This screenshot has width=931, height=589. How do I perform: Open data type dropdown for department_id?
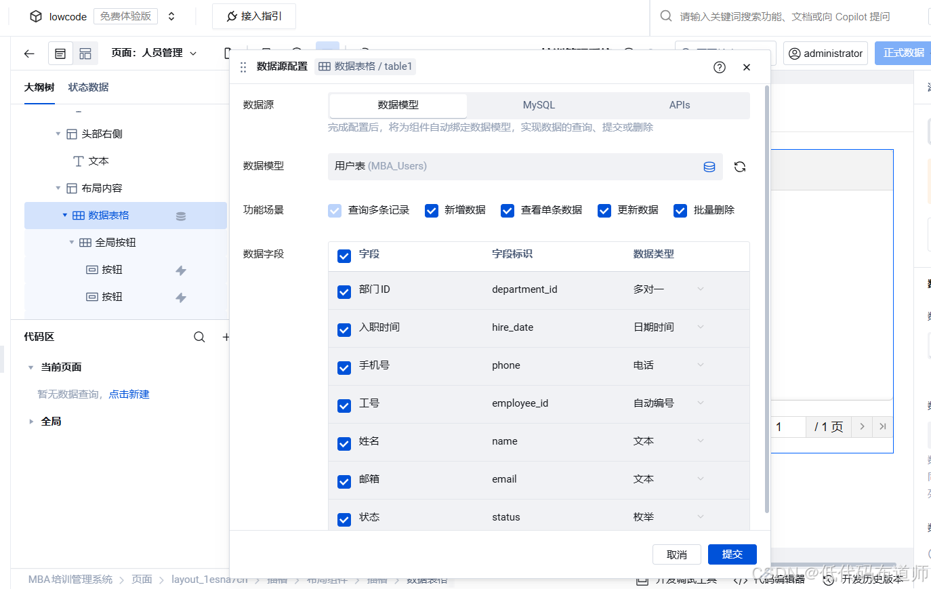pos(701,289)
